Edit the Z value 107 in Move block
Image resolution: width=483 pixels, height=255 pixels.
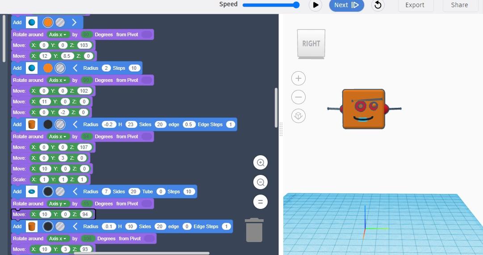coord(84,147)
